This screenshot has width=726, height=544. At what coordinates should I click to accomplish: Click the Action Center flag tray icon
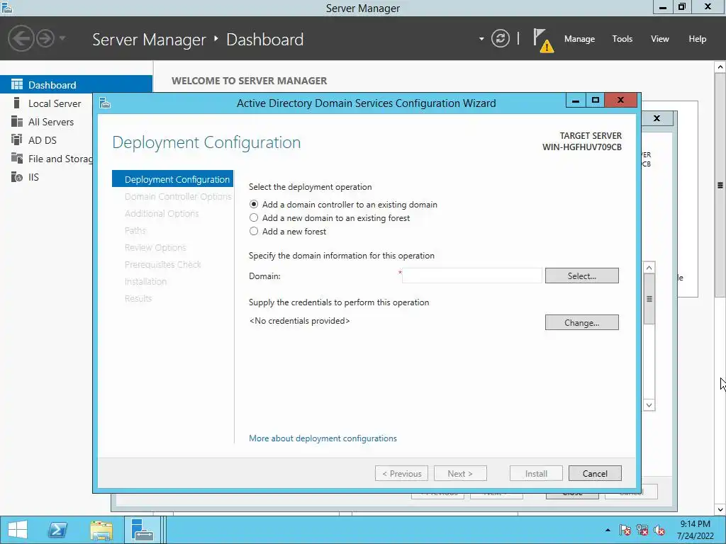625,530
